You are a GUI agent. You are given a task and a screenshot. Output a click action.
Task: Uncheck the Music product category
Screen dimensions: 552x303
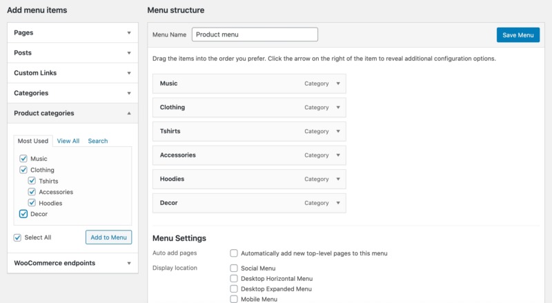point(23,159)
